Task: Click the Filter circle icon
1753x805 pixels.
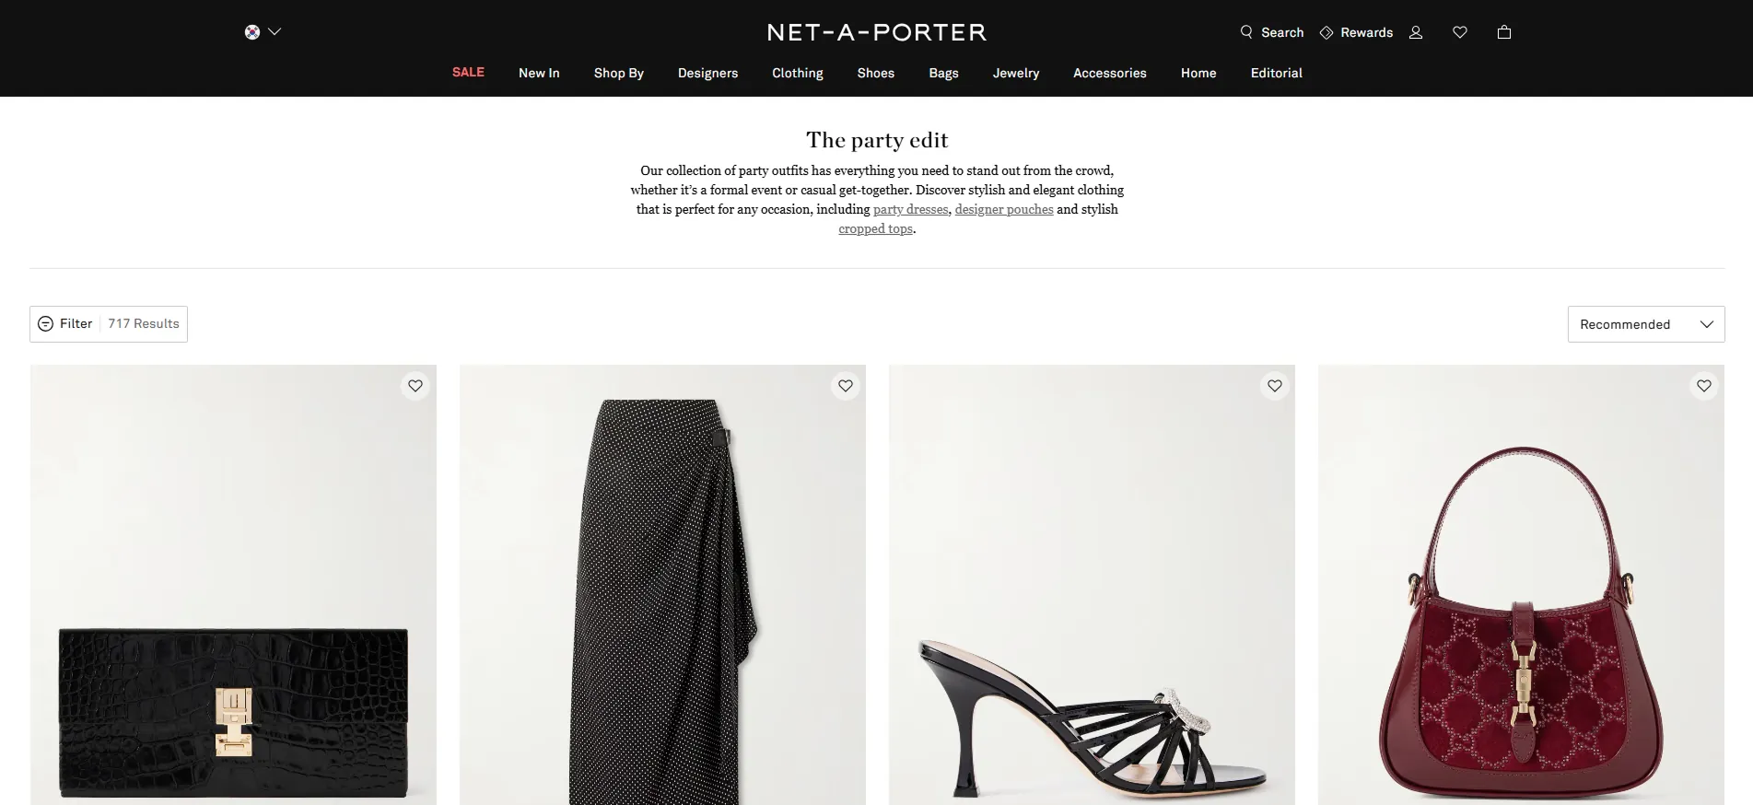Action: 45,324
